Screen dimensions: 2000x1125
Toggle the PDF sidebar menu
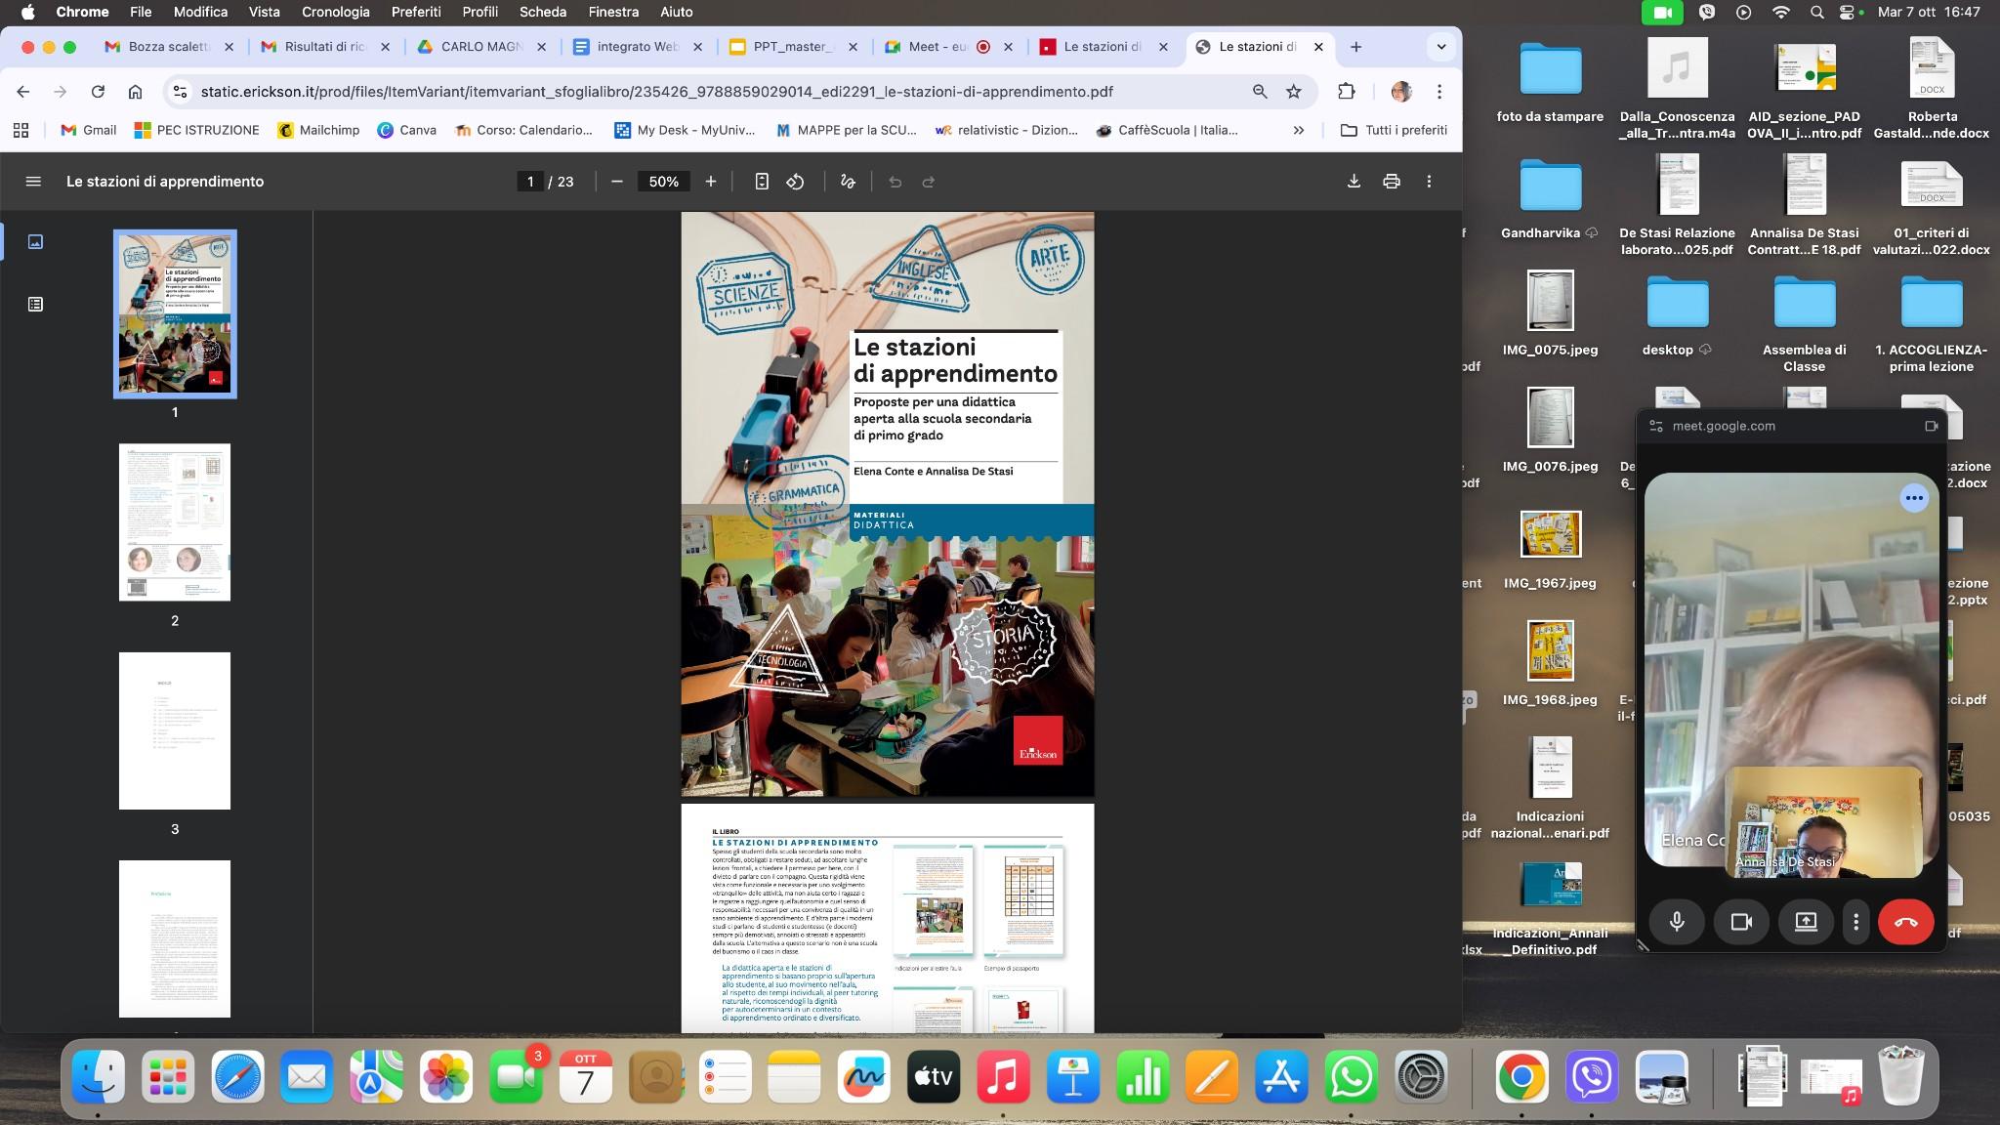pyautogui.click(x=33, y=182)
